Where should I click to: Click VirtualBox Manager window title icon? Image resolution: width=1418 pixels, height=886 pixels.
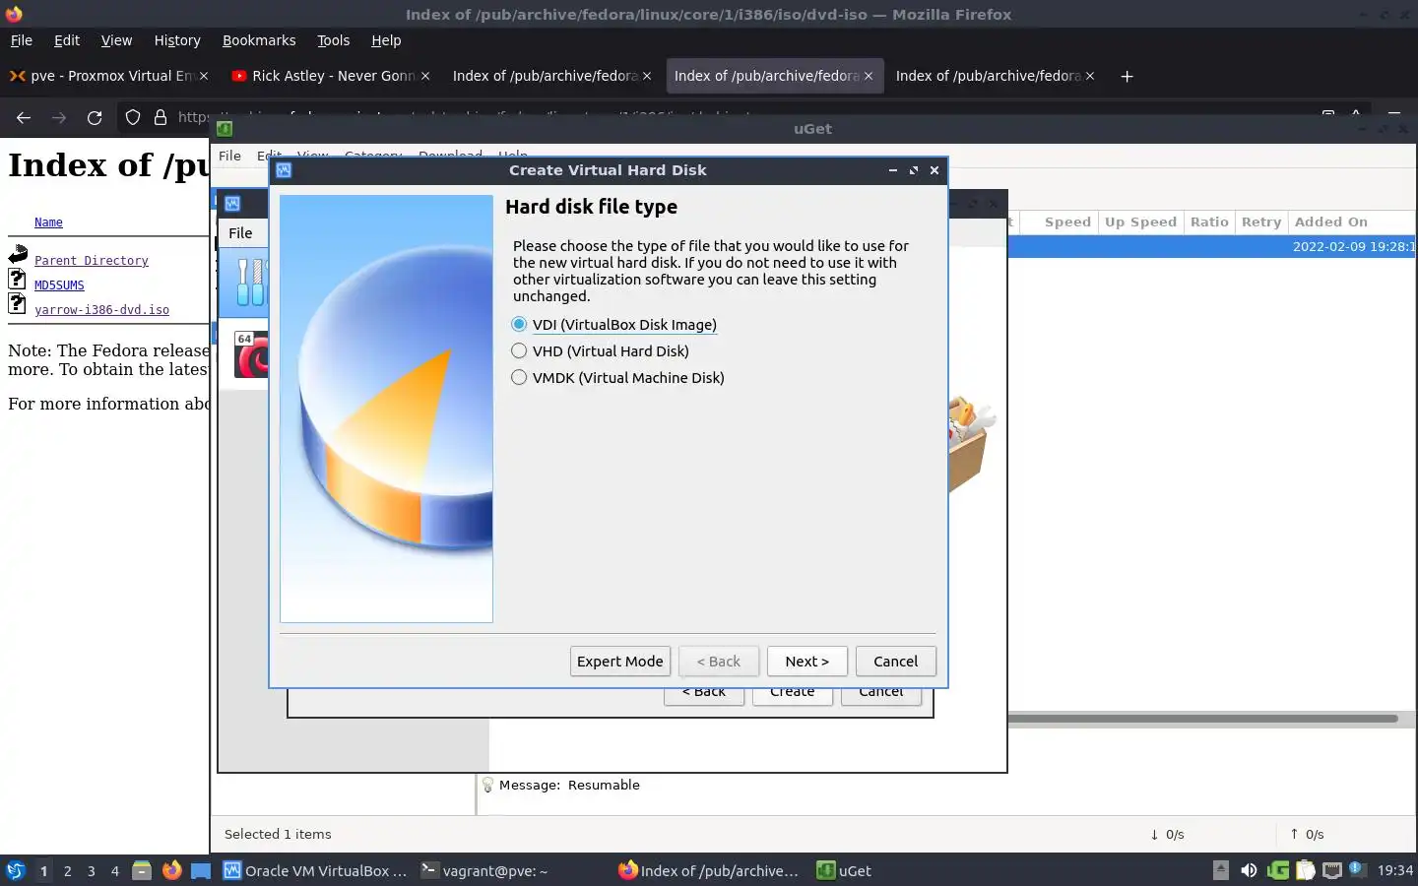coord(232,204)
